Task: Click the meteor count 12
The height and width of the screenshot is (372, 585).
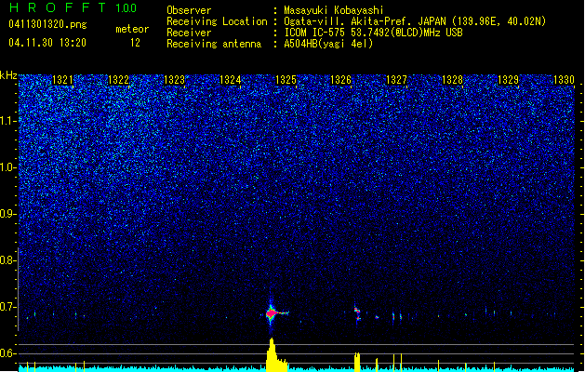Action: 135,43
